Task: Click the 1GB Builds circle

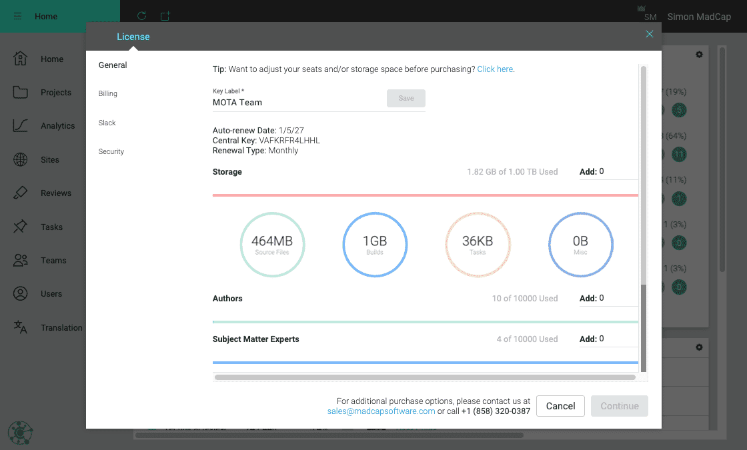Action: click(375, 244)
